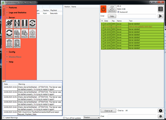Click the Stop now server button
This screenshot has height=120, width=166.
[25, 24]
